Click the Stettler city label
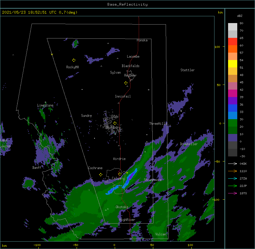Image resolution: width=255 pixels, height=249 pixels. click(x=188, y=70)
